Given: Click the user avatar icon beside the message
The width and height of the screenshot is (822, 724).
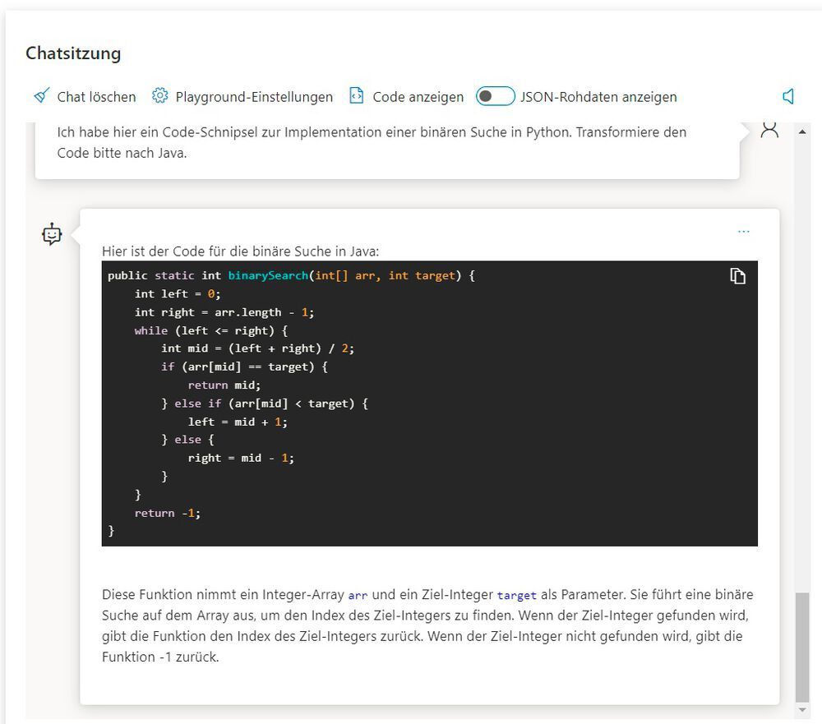Looking at the screenshot, I should coord(770,129).
